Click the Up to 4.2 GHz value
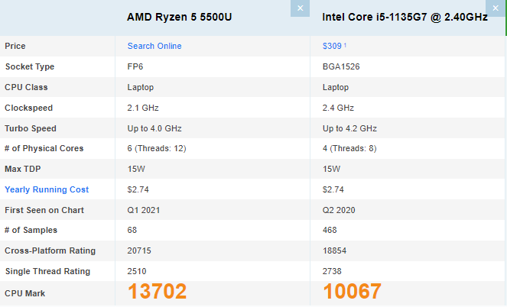The width and height of the screenshot is (507, 307). pos(350,128)
